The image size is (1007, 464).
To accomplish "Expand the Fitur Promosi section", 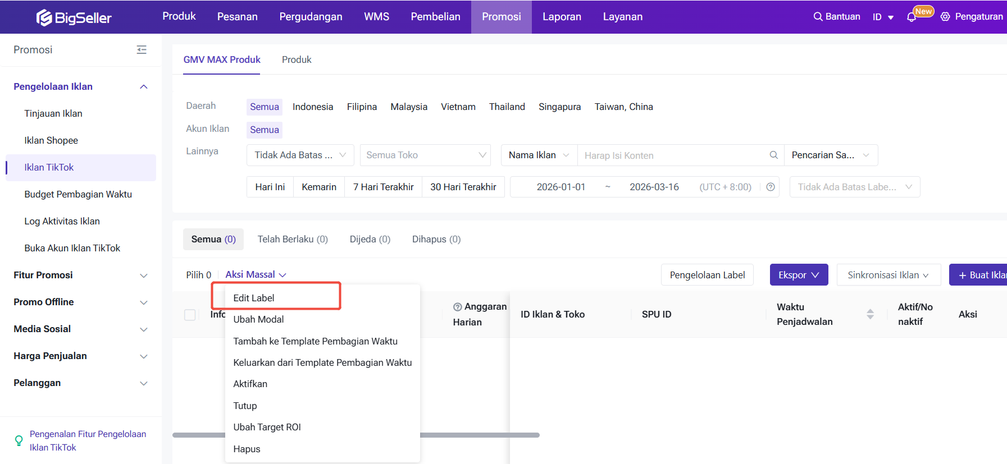I will coord(80,275).
